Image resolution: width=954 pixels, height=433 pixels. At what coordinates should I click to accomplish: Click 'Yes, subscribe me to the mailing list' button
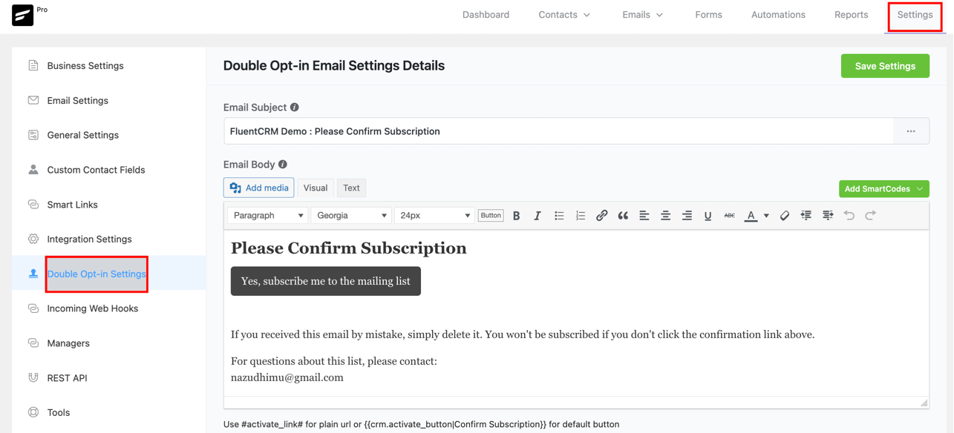pos(326,281)
